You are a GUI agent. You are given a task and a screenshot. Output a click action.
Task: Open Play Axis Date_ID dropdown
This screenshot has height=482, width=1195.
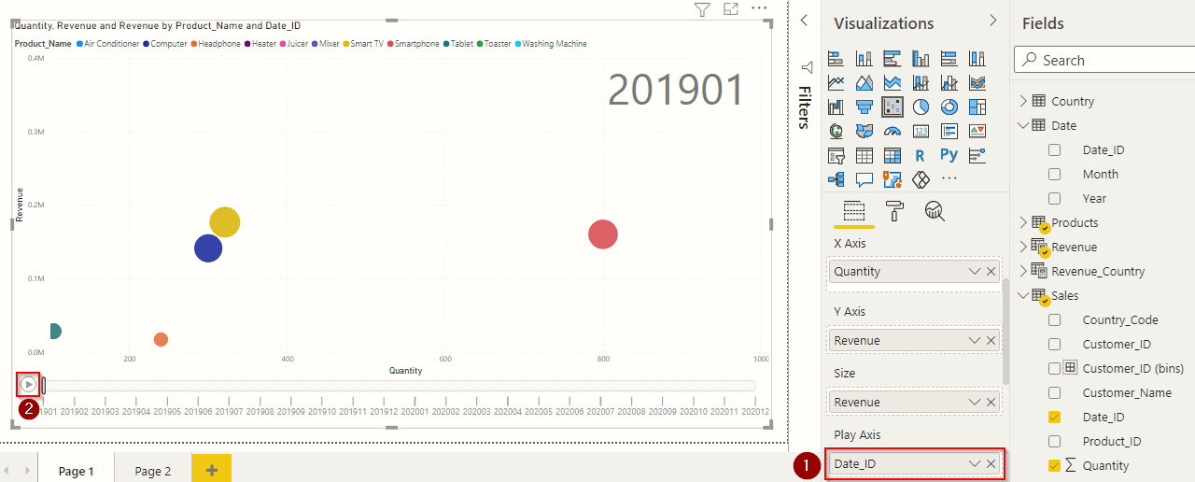(975, 463)
